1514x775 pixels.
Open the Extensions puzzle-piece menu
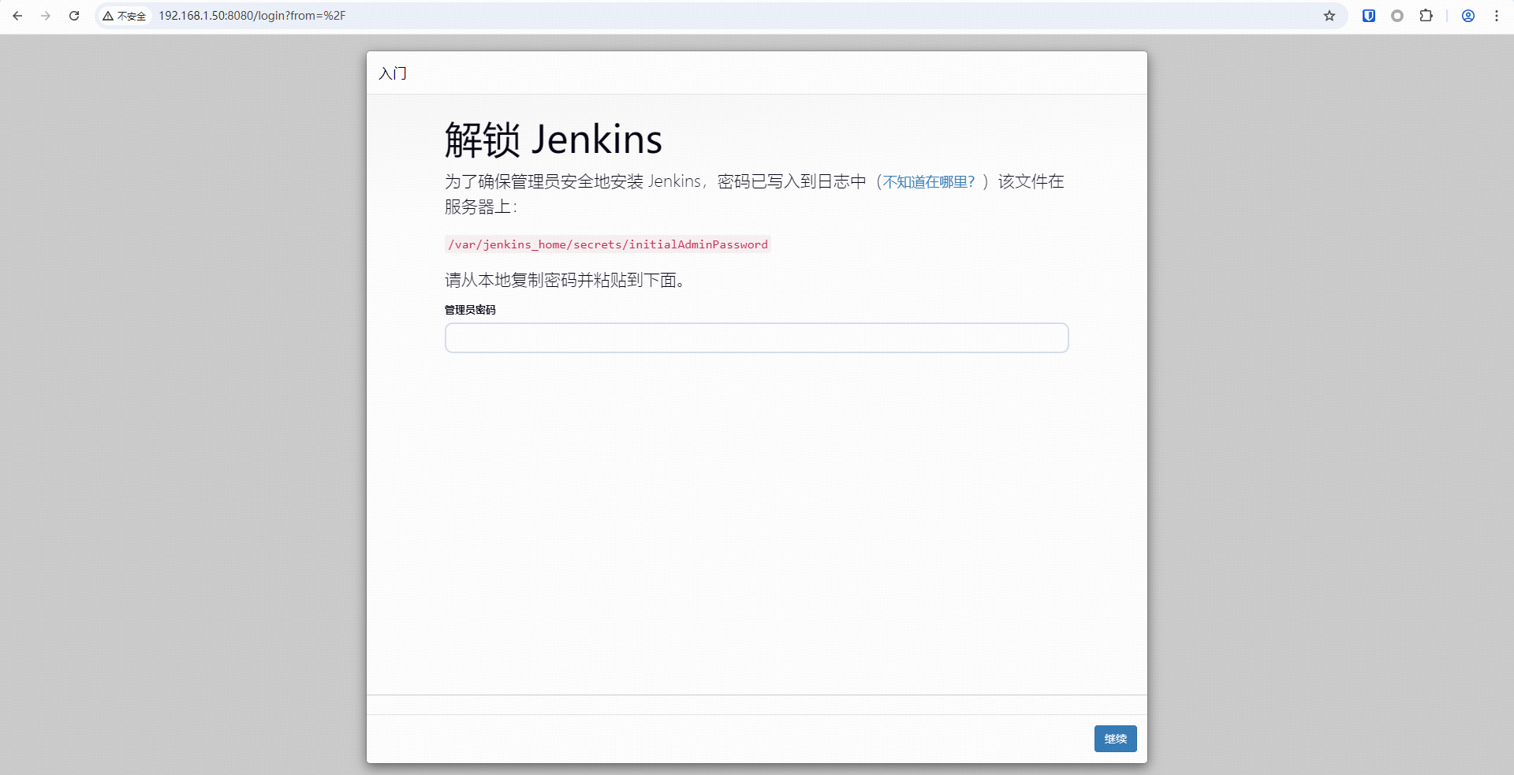tap(1426, 16)
